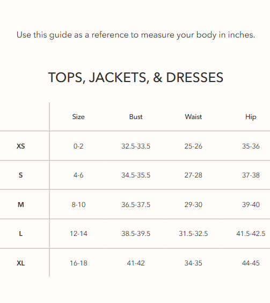Click XS waist value 25-26
Viewport: 270px width, 303px height.
click(x=193, y=146)
